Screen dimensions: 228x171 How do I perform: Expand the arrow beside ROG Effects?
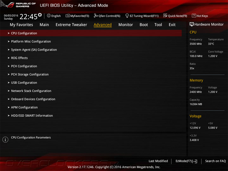(9, 58)
